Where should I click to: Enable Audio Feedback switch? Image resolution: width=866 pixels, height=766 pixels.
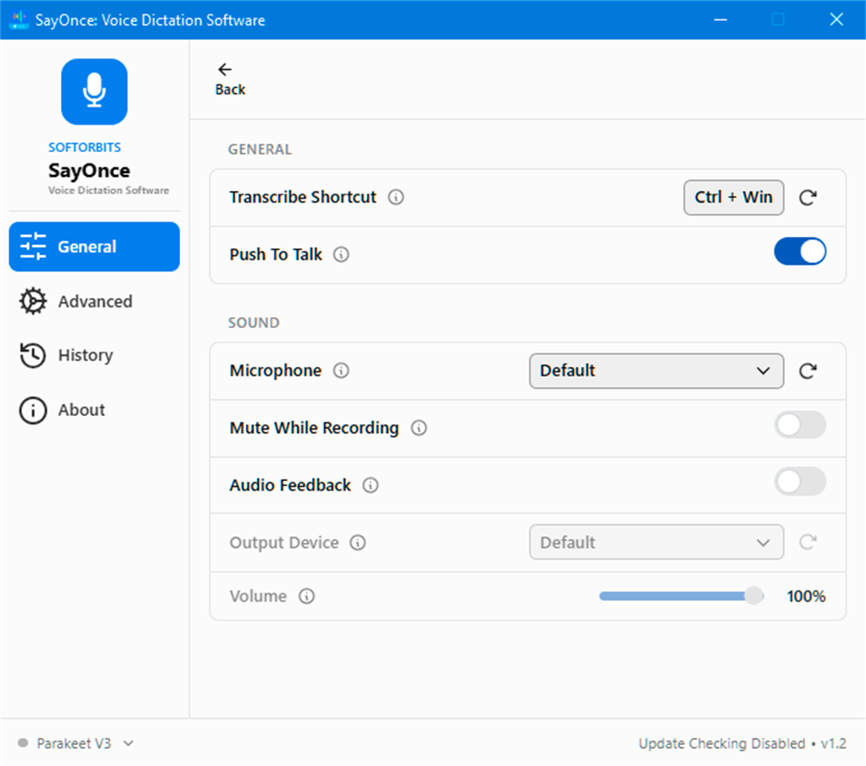click(800, 482)
